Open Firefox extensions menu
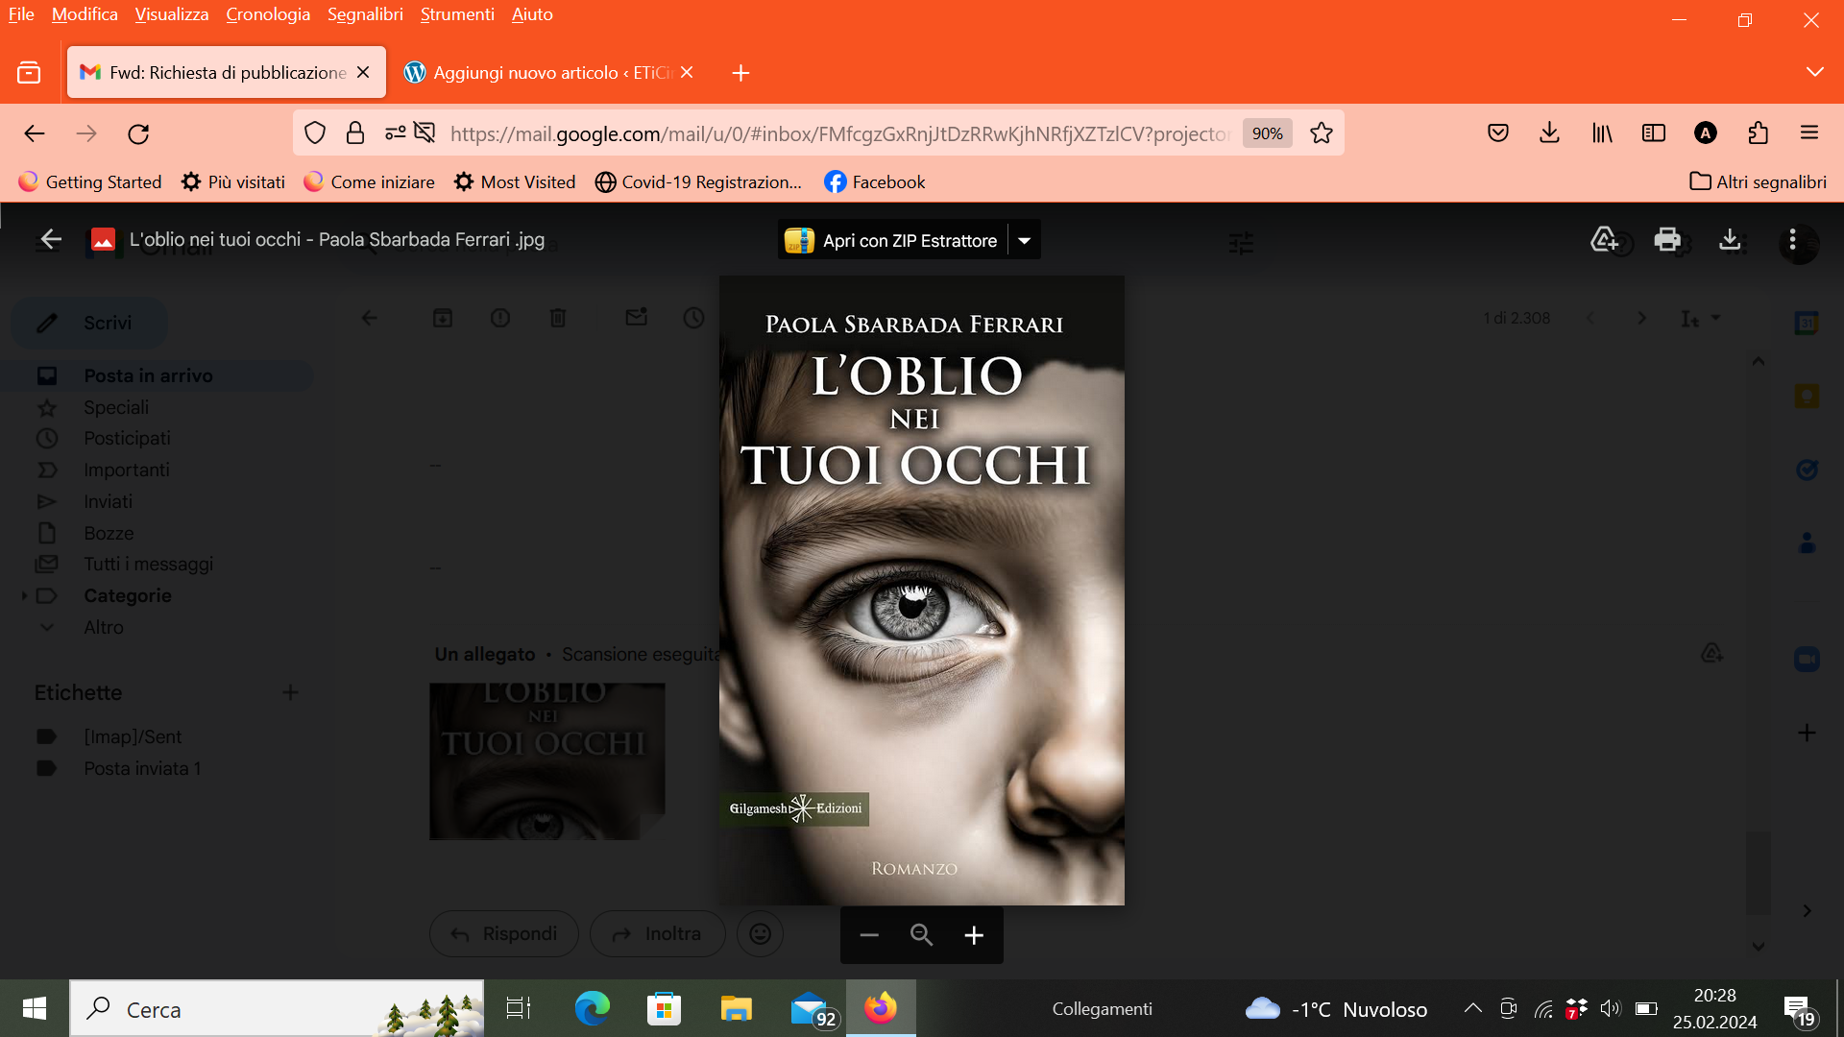This screenshot has width=1844, height=1037. coord(1759,133)
